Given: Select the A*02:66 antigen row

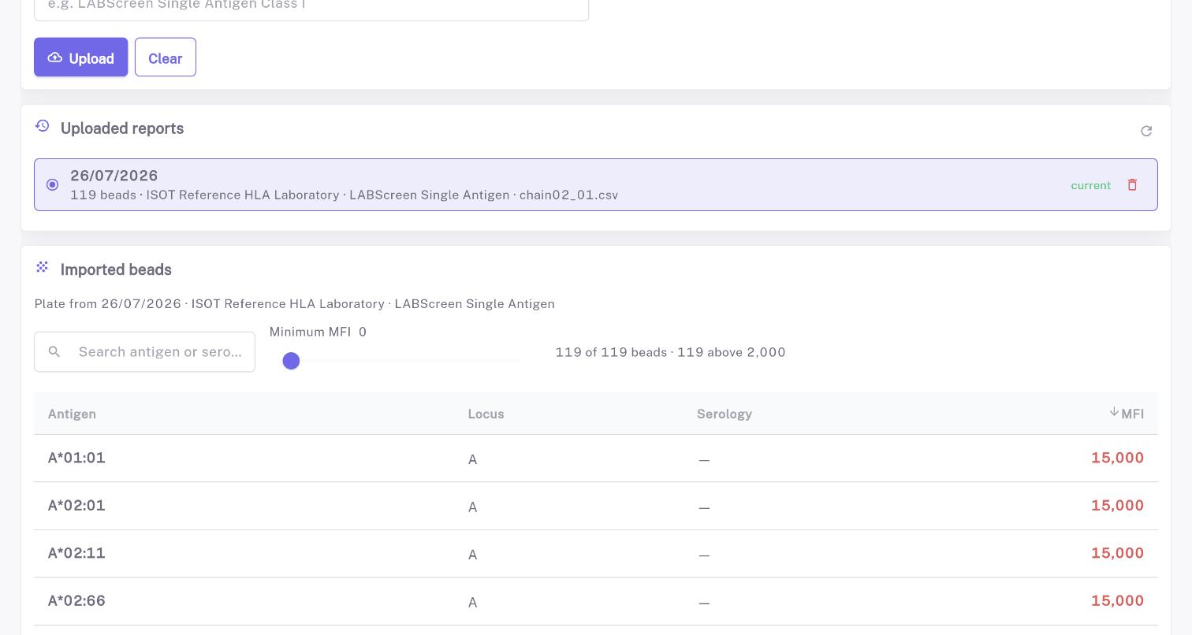Looking at the screenshot, I should coord(596,601).
